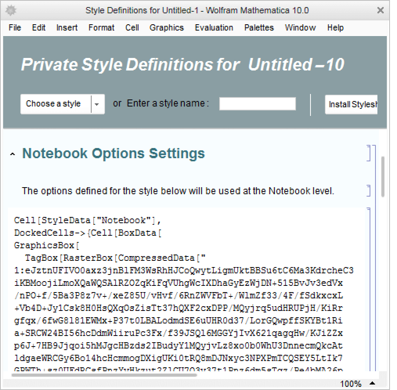Viewport: 397px width, 390px height.
Task: Open the Palettes menu
Action: 259,28
